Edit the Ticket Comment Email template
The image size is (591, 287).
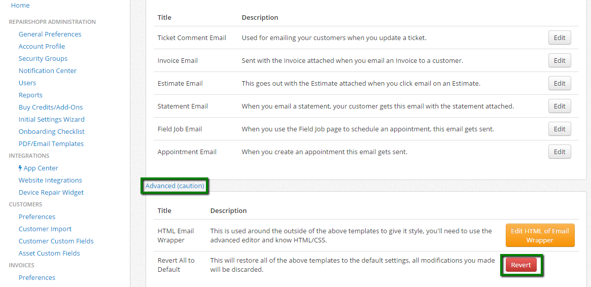pyautogui.click(x=560, y=38)
